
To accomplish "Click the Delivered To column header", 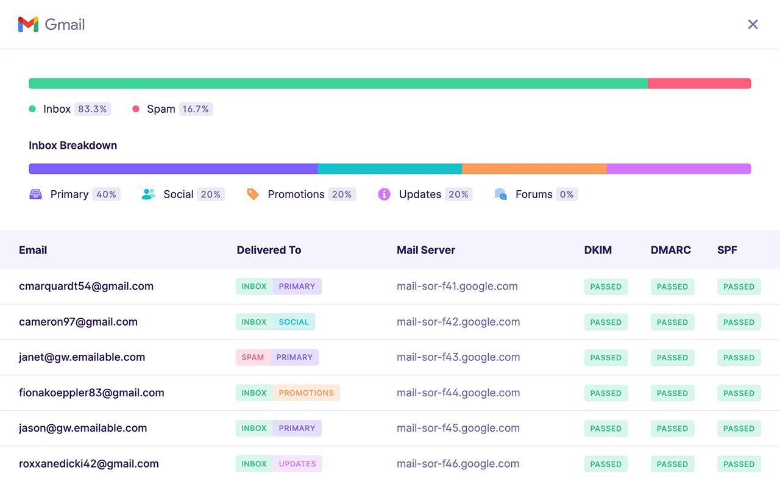I will click(269, 250).
